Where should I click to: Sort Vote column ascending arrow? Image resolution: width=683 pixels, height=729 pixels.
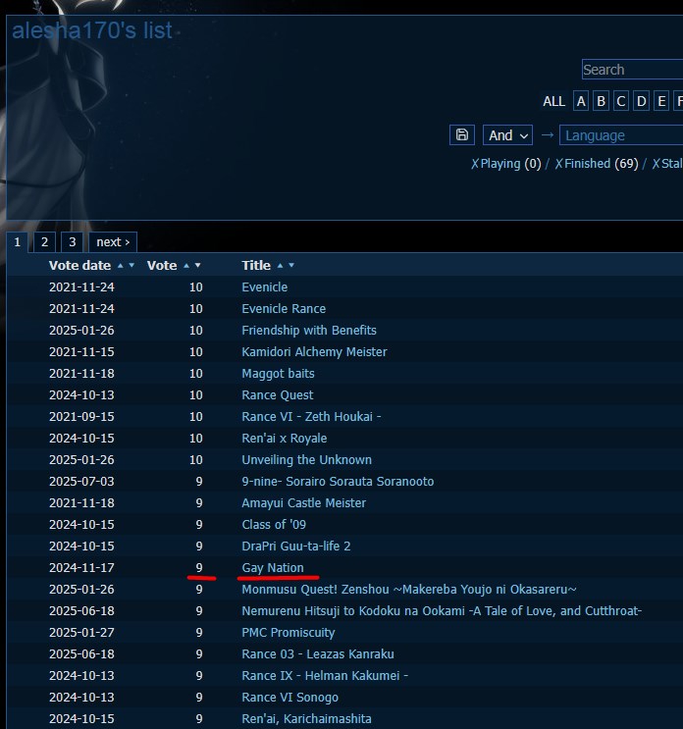pyautogui.click(x=186, y=265)
